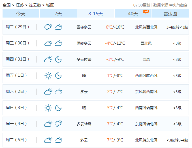Screen dimensions: 192x148
Task: Click the 1℃/-8℃ temperature
Action: (x=115, y=76)
